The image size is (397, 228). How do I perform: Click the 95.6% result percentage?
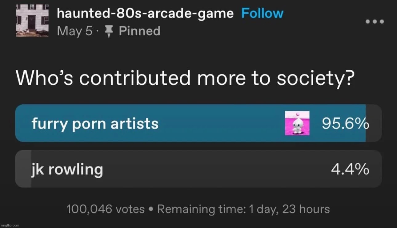pos(345,124)
